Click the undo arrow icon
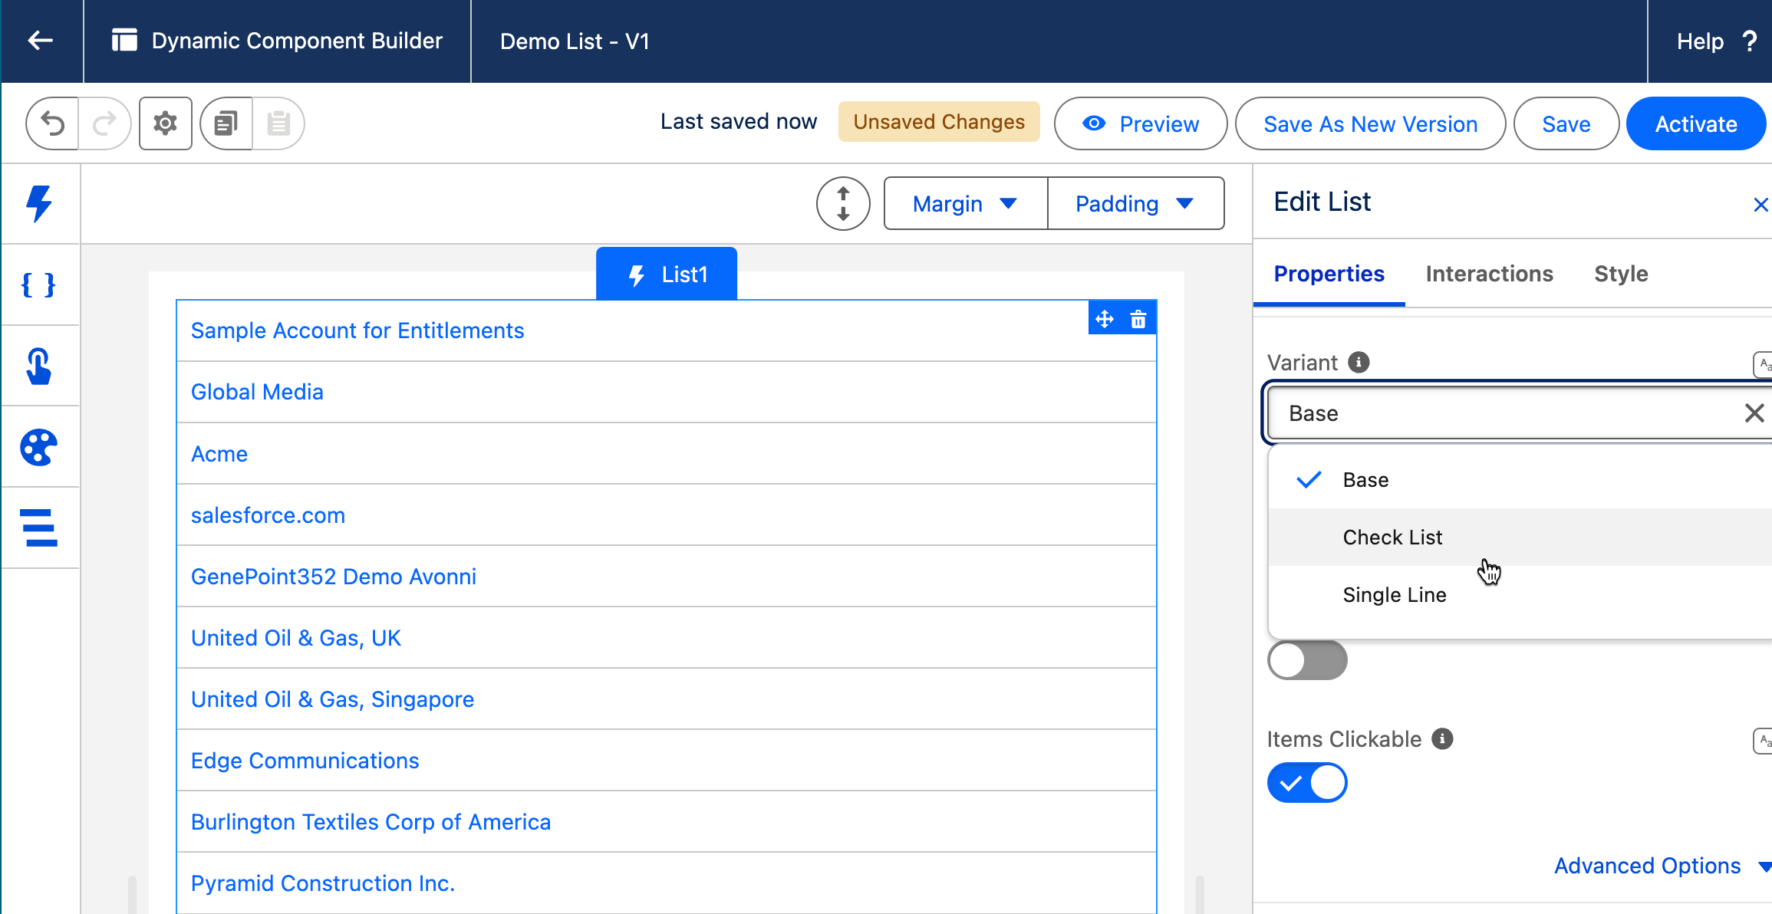Image resolution: width=1772 pixels, height=914 pixels. 52,123
